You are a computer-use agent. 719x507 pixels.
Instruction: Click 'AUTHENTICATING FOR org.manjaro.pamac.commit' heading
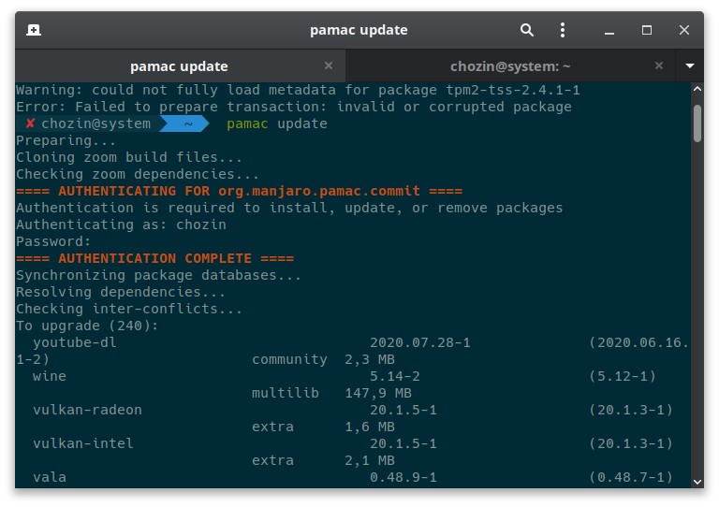pos(240,191)
